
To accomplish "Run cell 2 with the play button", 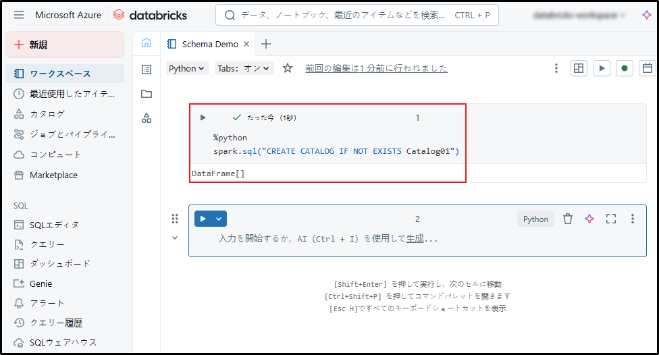I will point(203,219).
